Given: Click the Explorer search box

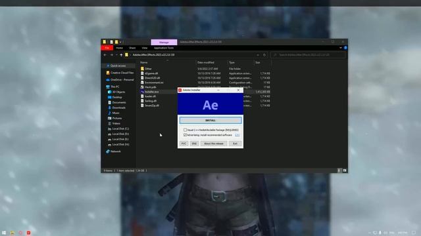Looking at the screenshot, I should [x=308, y=55].
